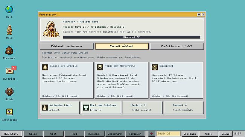Click Wählen / 20s Abklingzeit text
Viewport: 245px width, 137px height.
(170, 96)
